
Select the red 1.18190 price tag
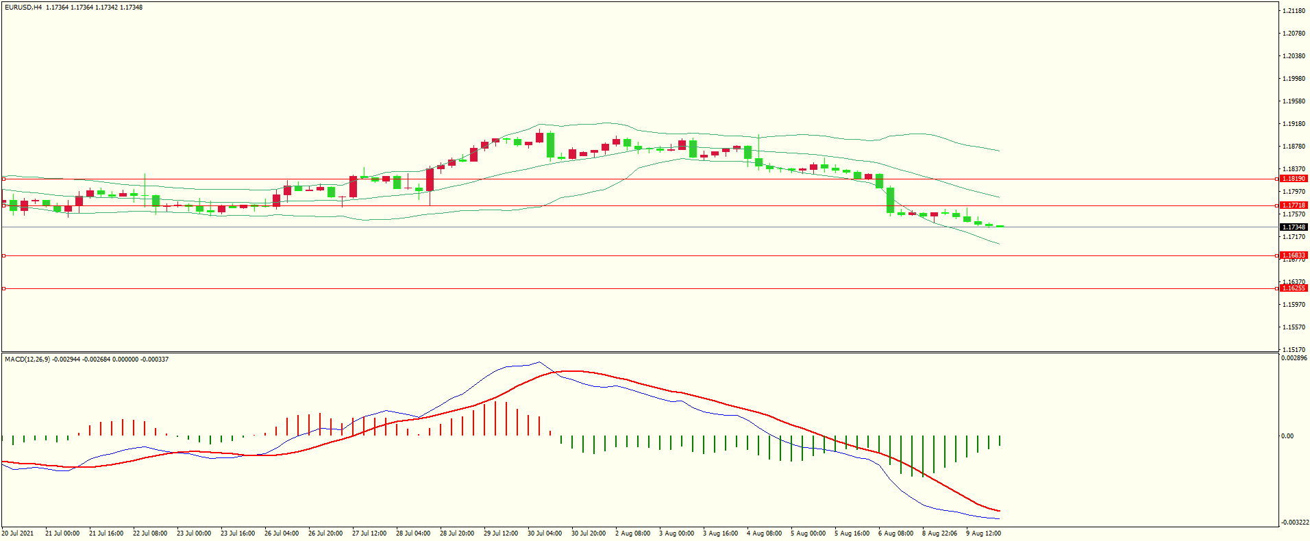point(1294,179)
